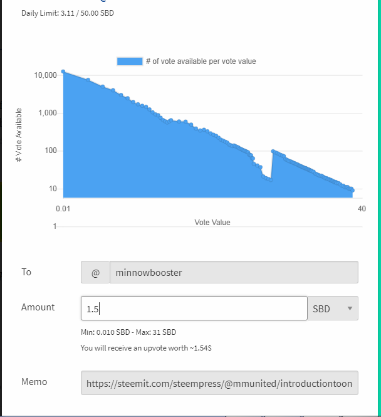Click the minnowbooster recipient field
The image size is (381, 417).
point(233,273)
